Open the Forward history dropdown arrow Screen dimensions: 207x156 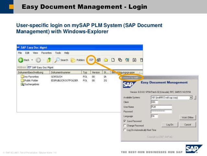pyautogui.click(x=43, y=60)
